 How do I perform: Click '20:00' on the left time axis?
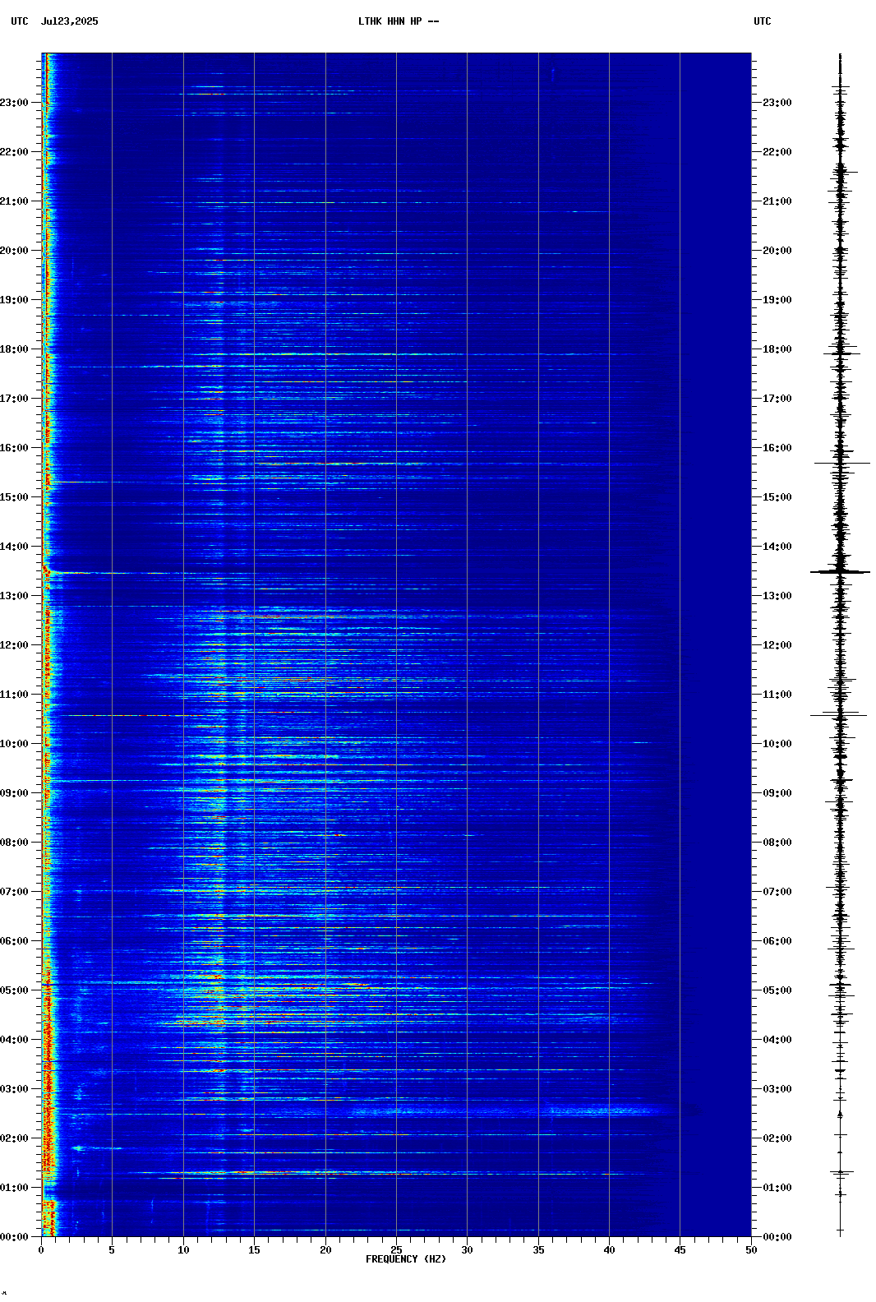click(14, 251)
